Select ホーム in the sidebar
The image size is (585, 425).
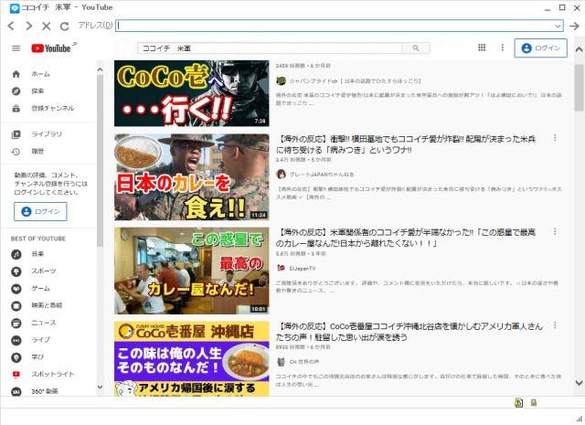tap(40, 74)
